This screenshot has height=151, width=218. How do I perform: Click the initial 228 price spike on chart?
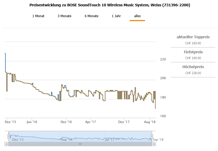click(5, 54)
